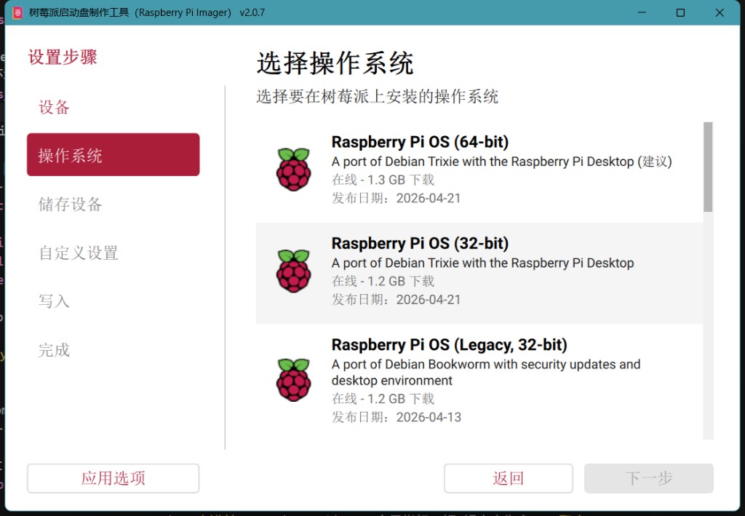This screenshot has width=745, height=516.
Task: Click the Raspberry Pi logo in the title bar
Action: (16, 12)
